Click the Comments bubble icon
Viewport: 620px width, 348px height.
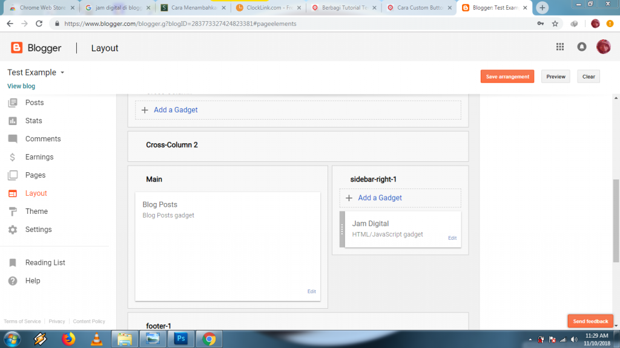[13, 139]
